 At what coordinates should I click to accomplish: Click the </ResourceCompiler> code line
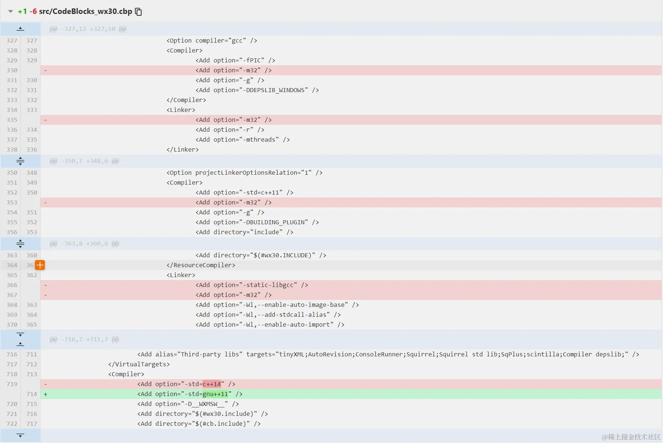pos(201,265)
